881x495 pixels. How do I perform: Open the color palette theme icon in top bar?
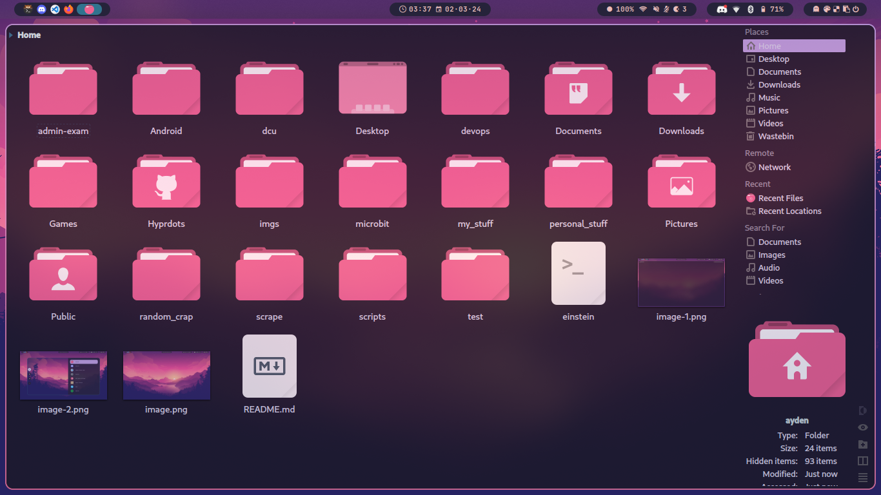pyautogui.click(x=827, y=9)
